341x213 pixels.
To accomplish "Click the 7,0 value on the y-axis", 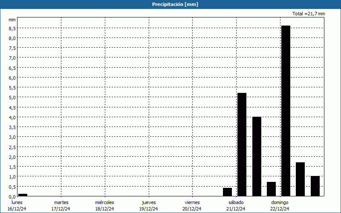I will pos(12,58).
